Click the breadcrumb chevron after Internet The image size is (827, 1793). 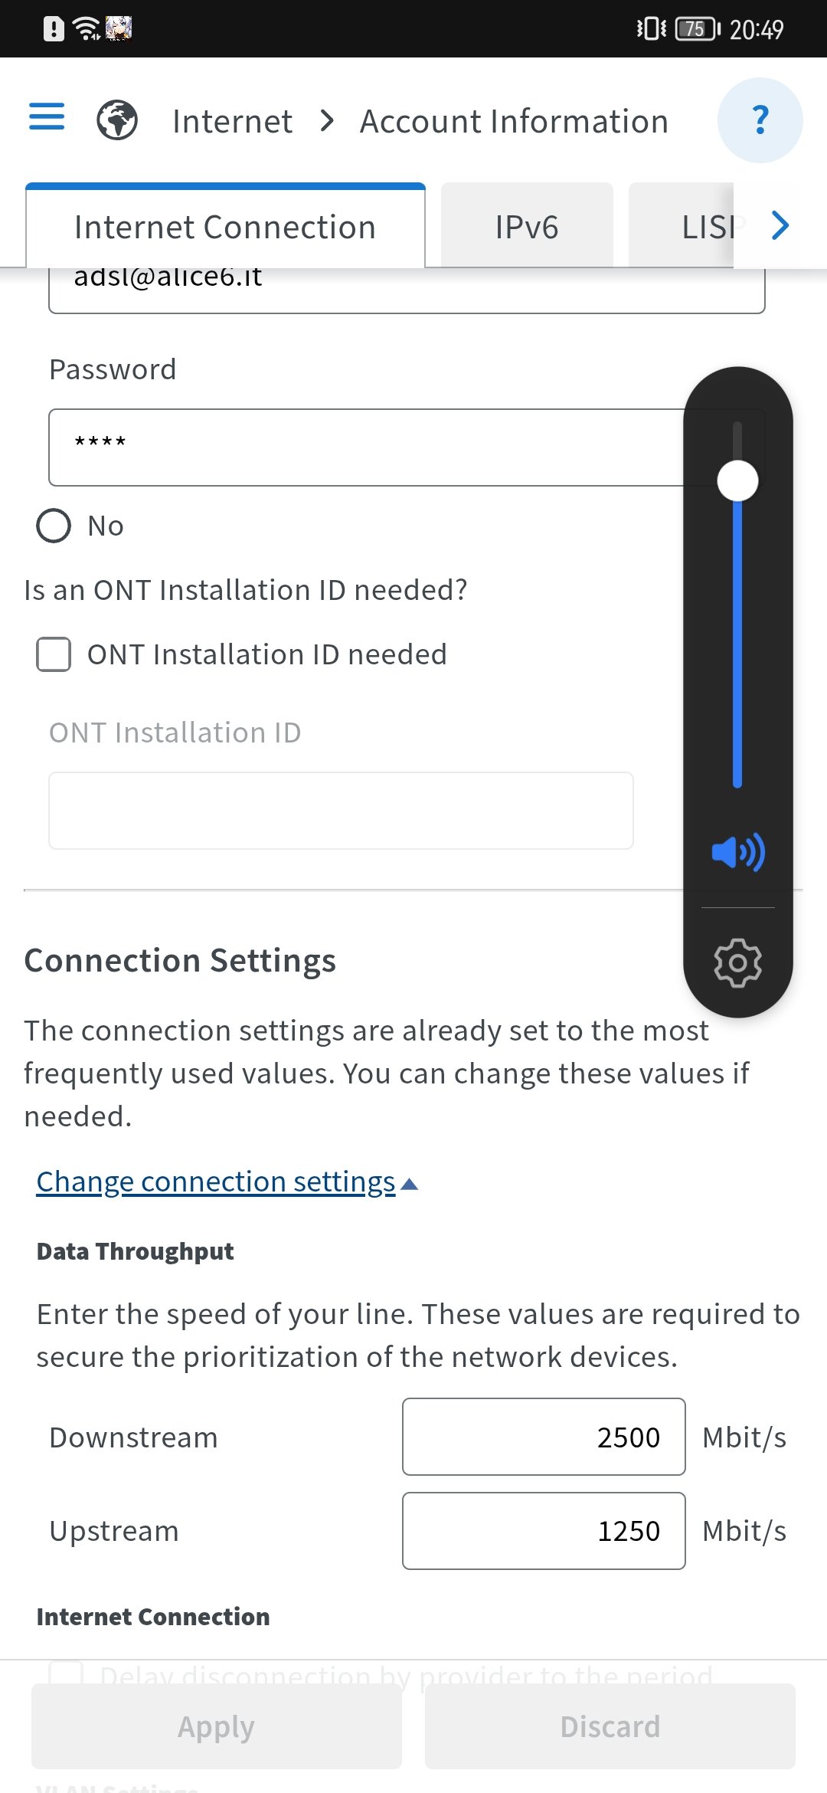(x=327, y=120)
